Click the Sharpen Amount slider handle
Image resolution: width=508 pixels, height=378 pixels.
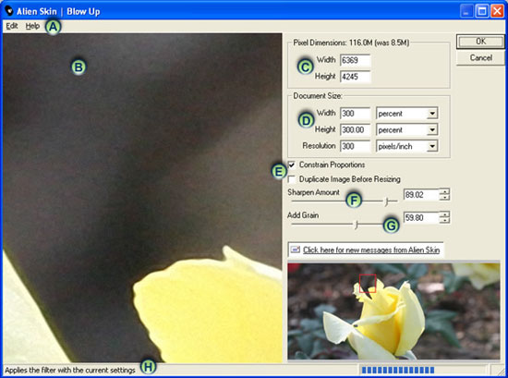386,201
